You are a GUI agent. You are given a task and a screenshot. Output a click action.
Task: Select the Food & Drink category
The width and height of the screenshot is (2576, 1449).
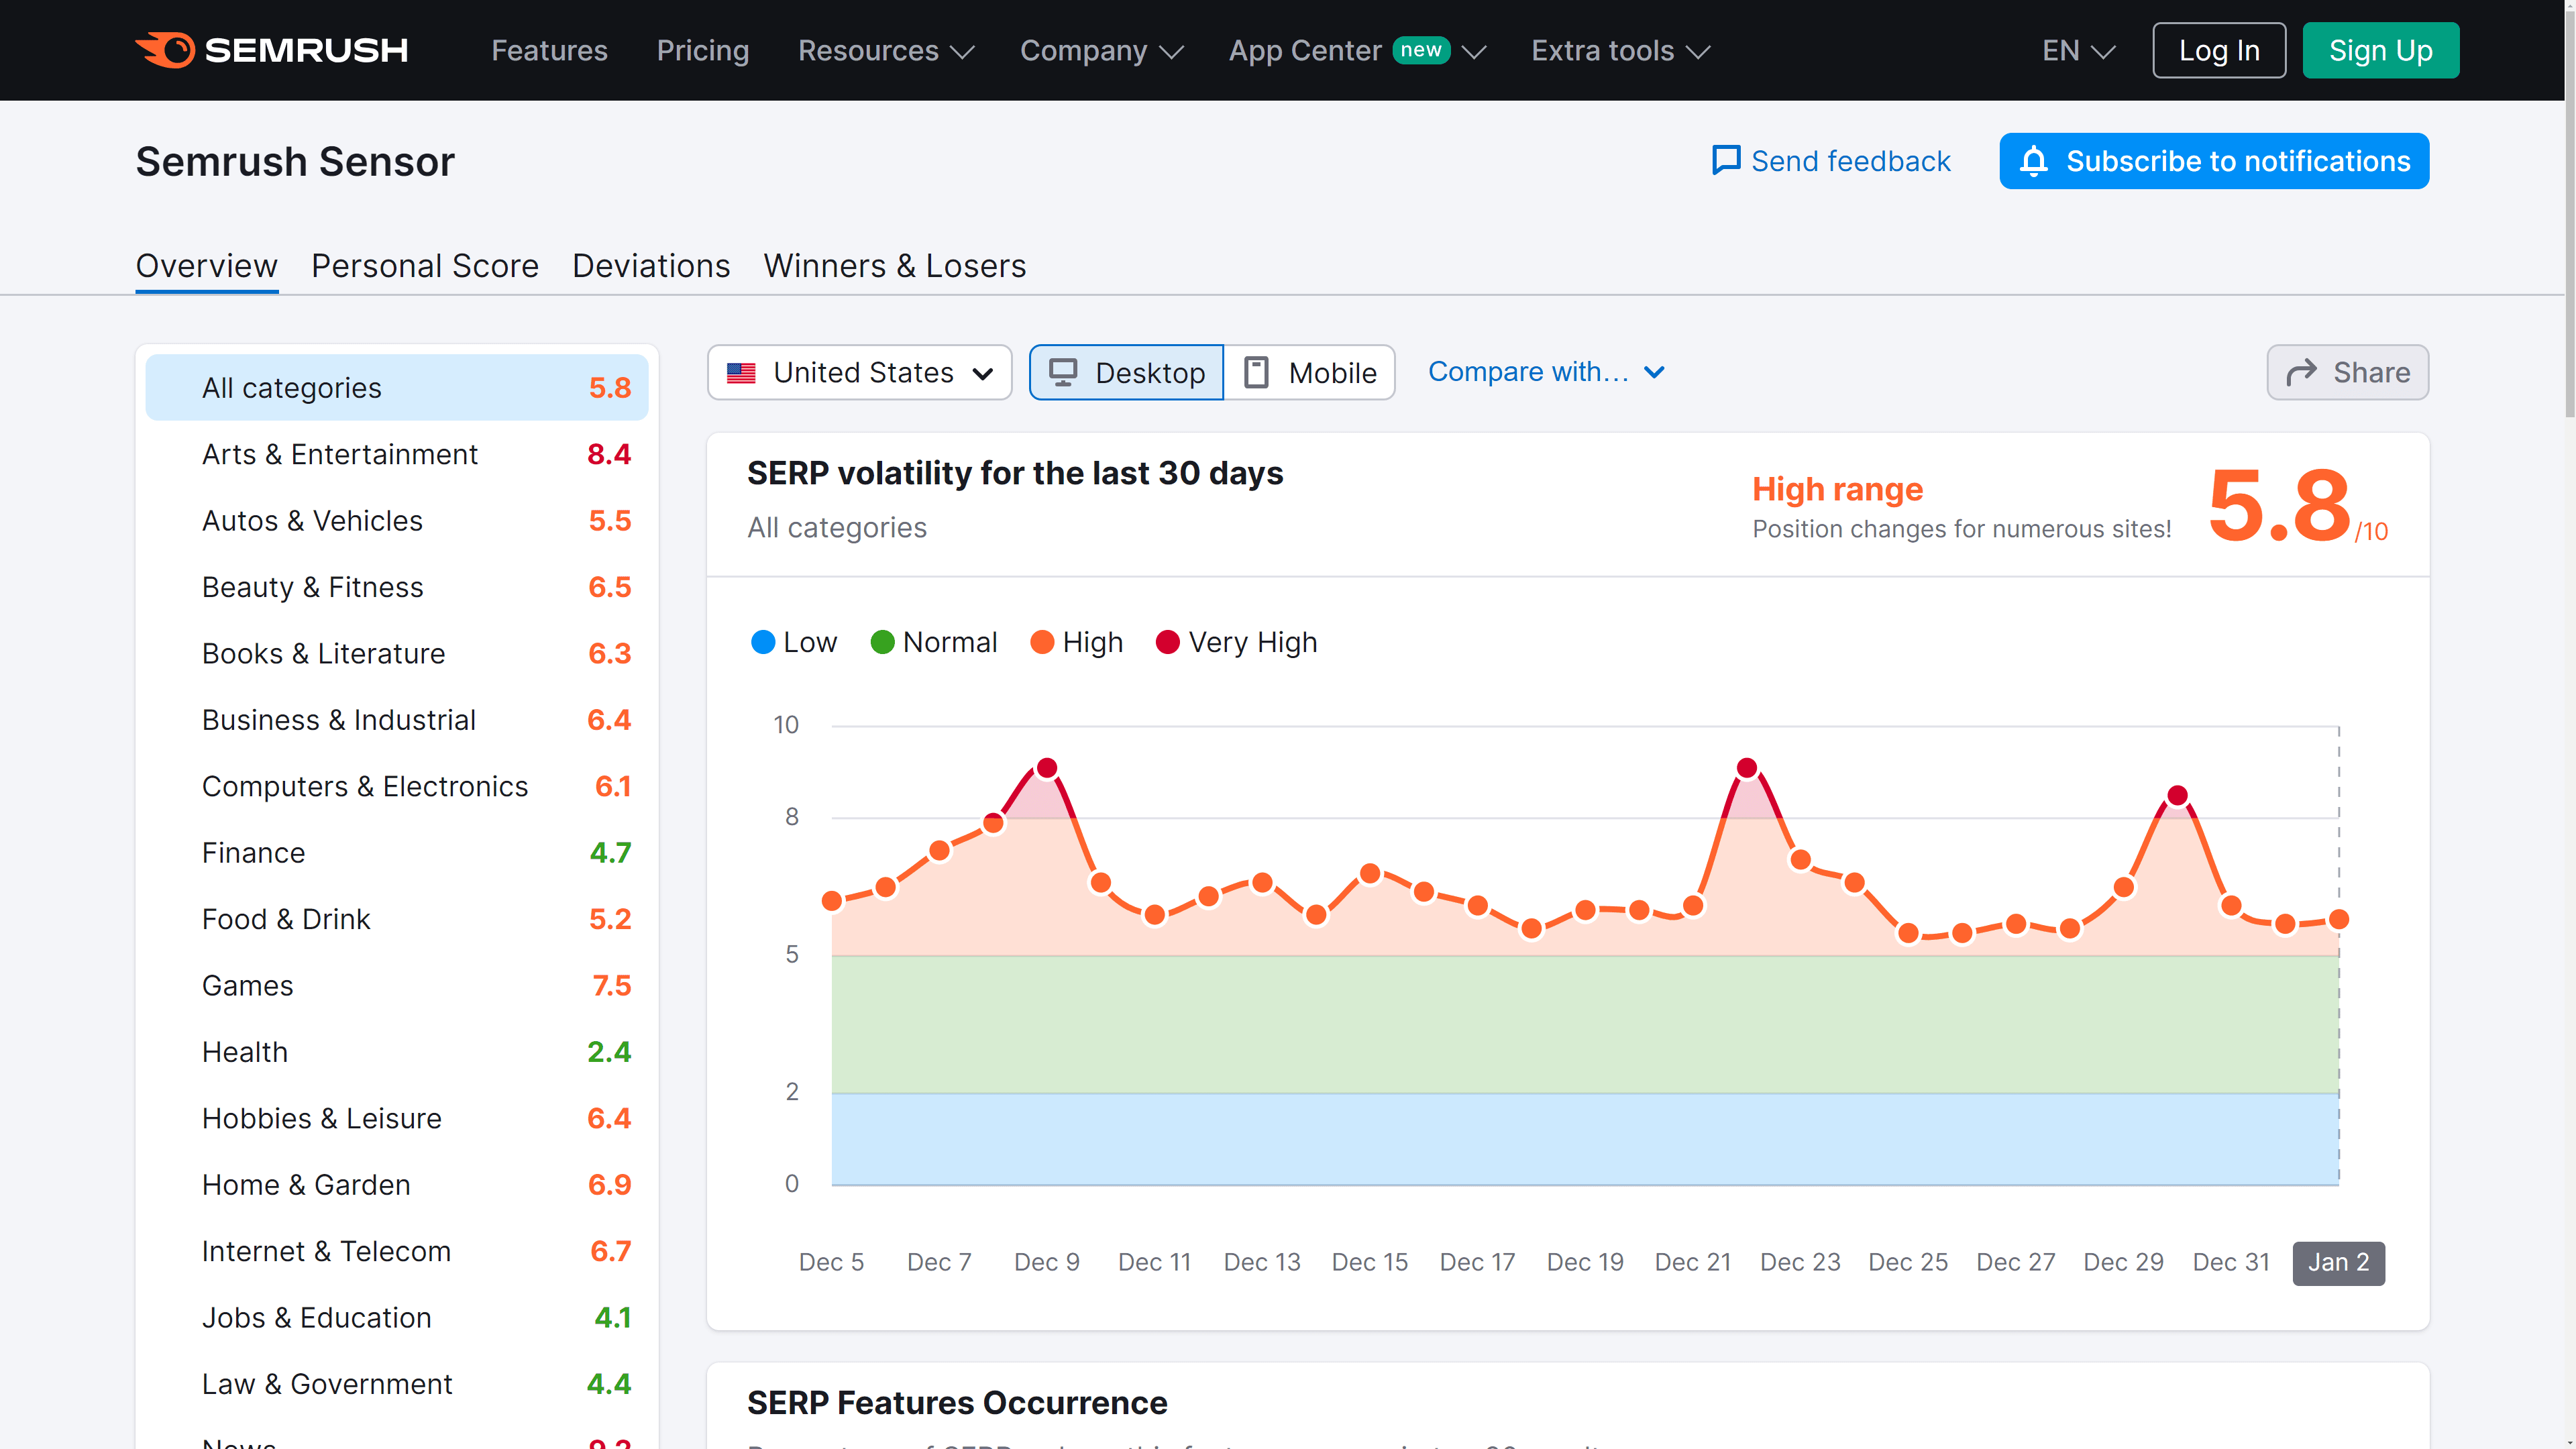(397, 919)
